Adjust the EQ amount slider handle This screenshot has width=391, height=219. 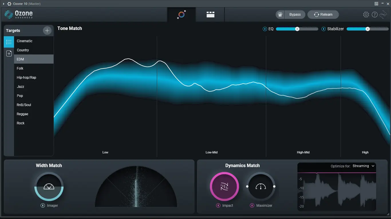tap(297, 29)
